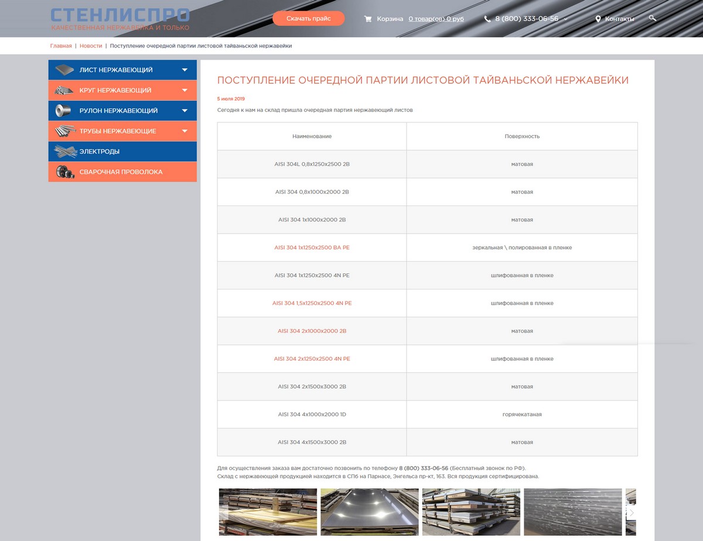Expand the Трубы нержавеющие submenu arrow
Image resolution: width=703 pixels, height=541 pixels.
[x=185, y=131]
